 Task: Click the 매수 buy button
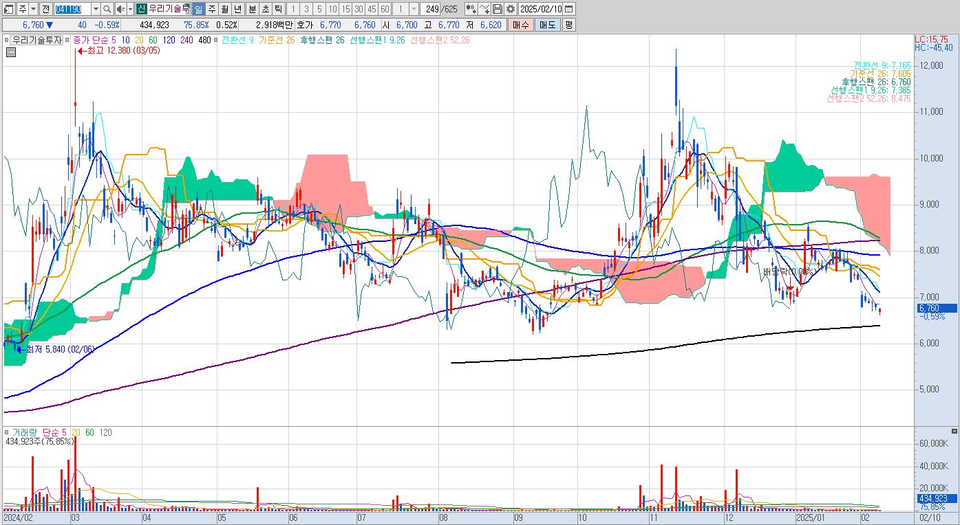(521, 25)
